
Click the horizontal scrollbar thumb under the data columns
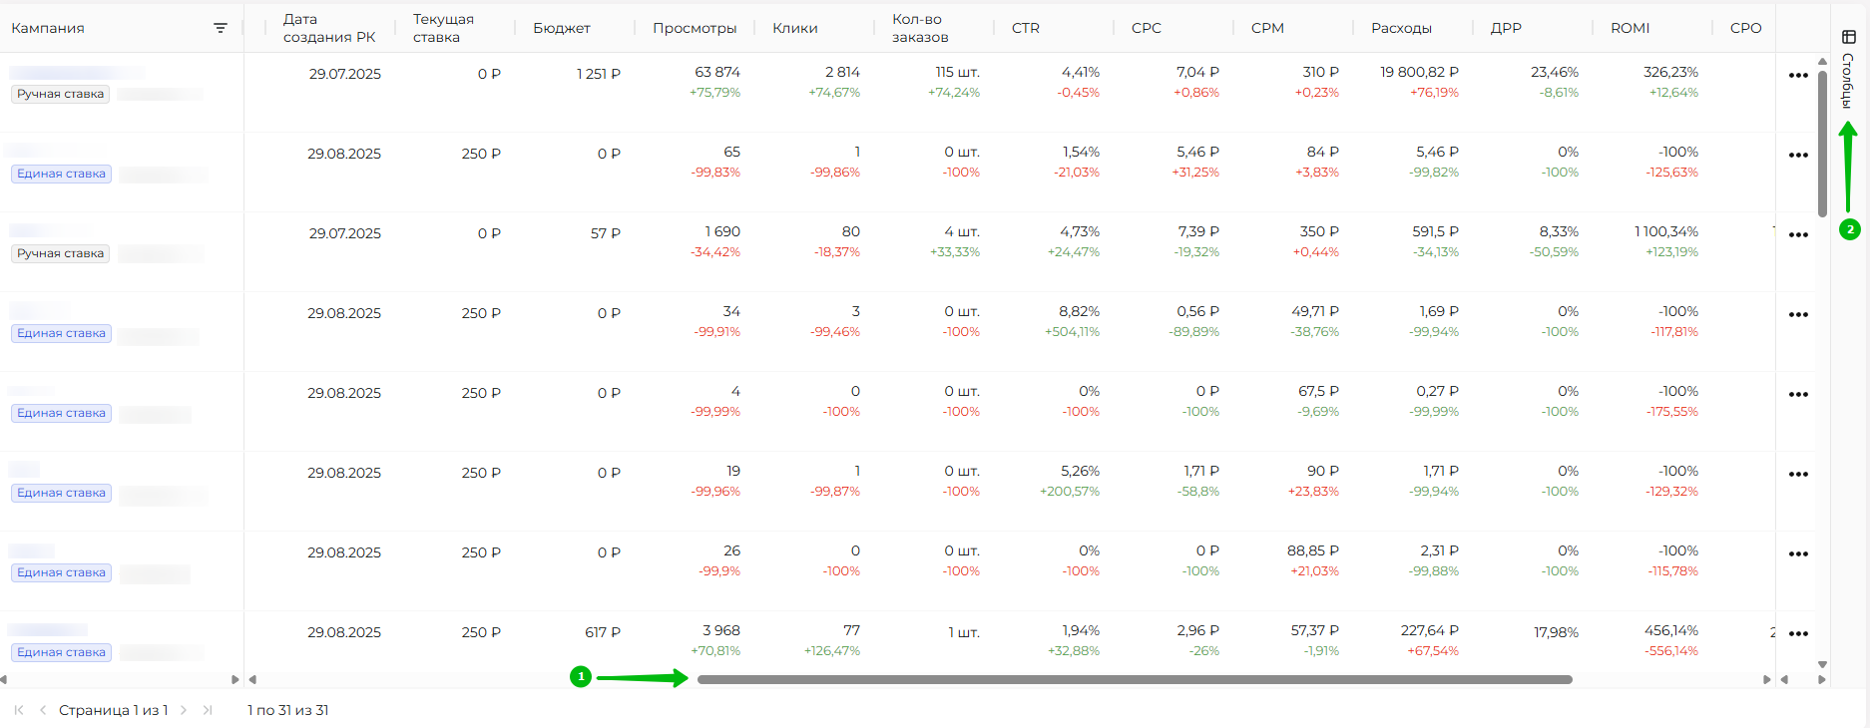pos(1134,680)
